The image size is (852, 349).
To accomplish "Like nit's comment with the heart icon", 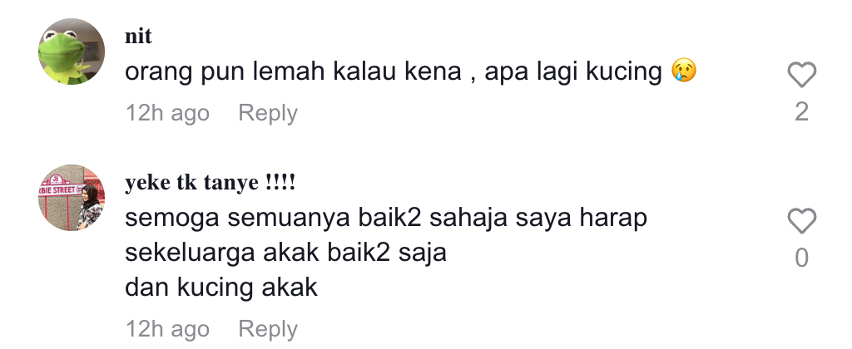I will click(801, 75).
